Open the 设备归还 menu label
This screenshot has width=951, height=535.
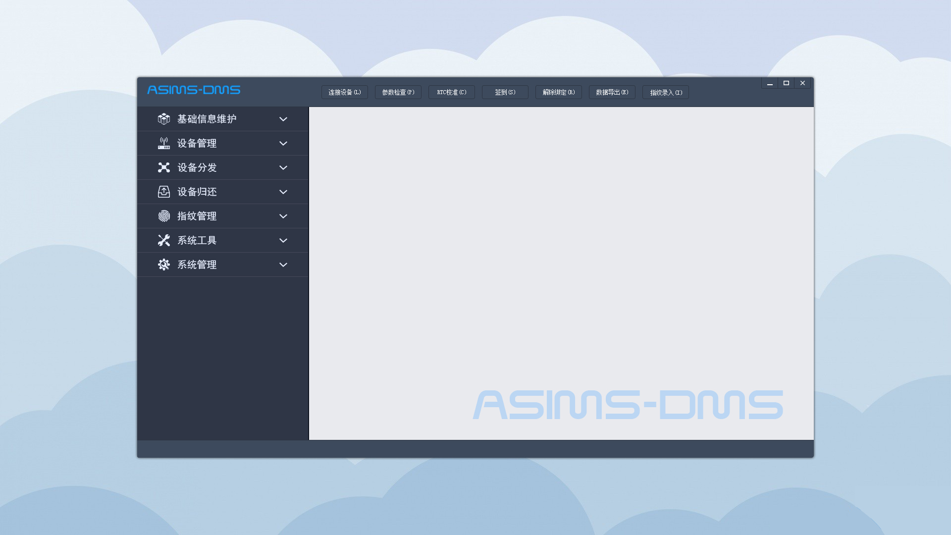(197, 192)
